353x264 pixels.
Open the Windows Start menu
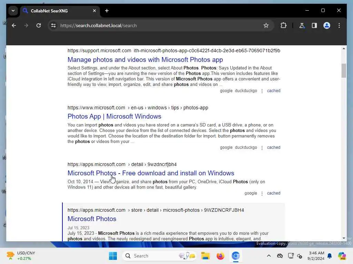pyautogui.click(x=113, y=256)
